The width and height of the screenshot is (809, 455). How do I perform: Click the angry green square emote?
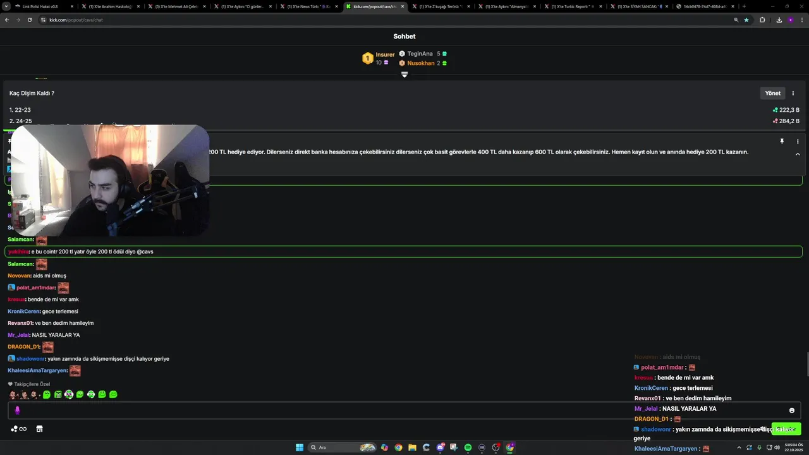[58, 394]
